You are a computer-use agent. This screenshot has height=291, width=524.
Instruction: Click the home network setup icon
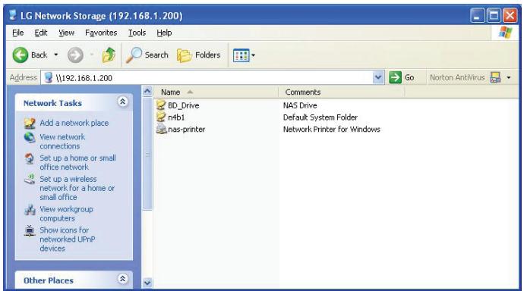pyautogui.click(x=30, y=158)
